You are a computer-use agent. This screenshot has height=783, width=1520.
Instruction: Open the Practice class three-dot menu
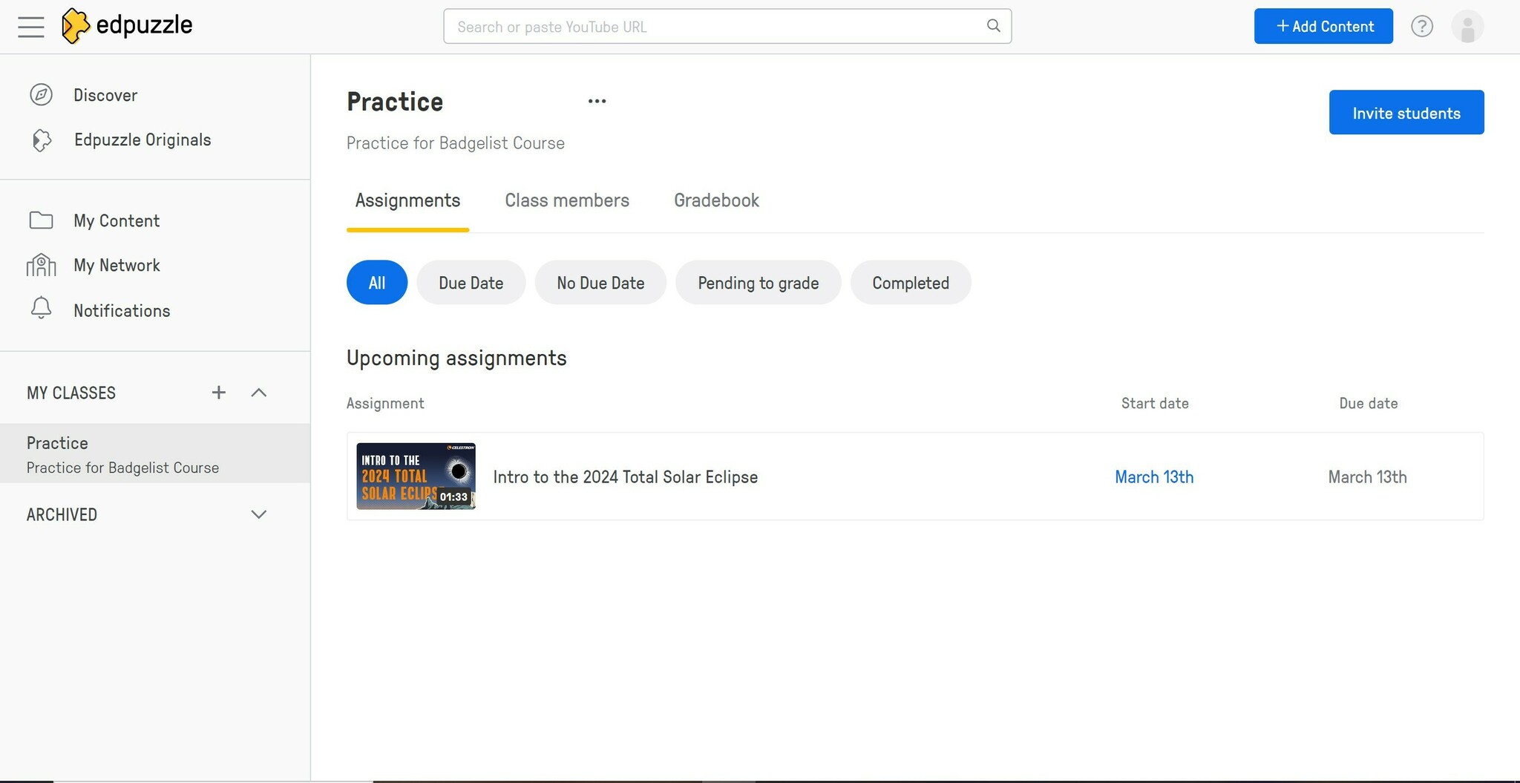pos(597,102)
